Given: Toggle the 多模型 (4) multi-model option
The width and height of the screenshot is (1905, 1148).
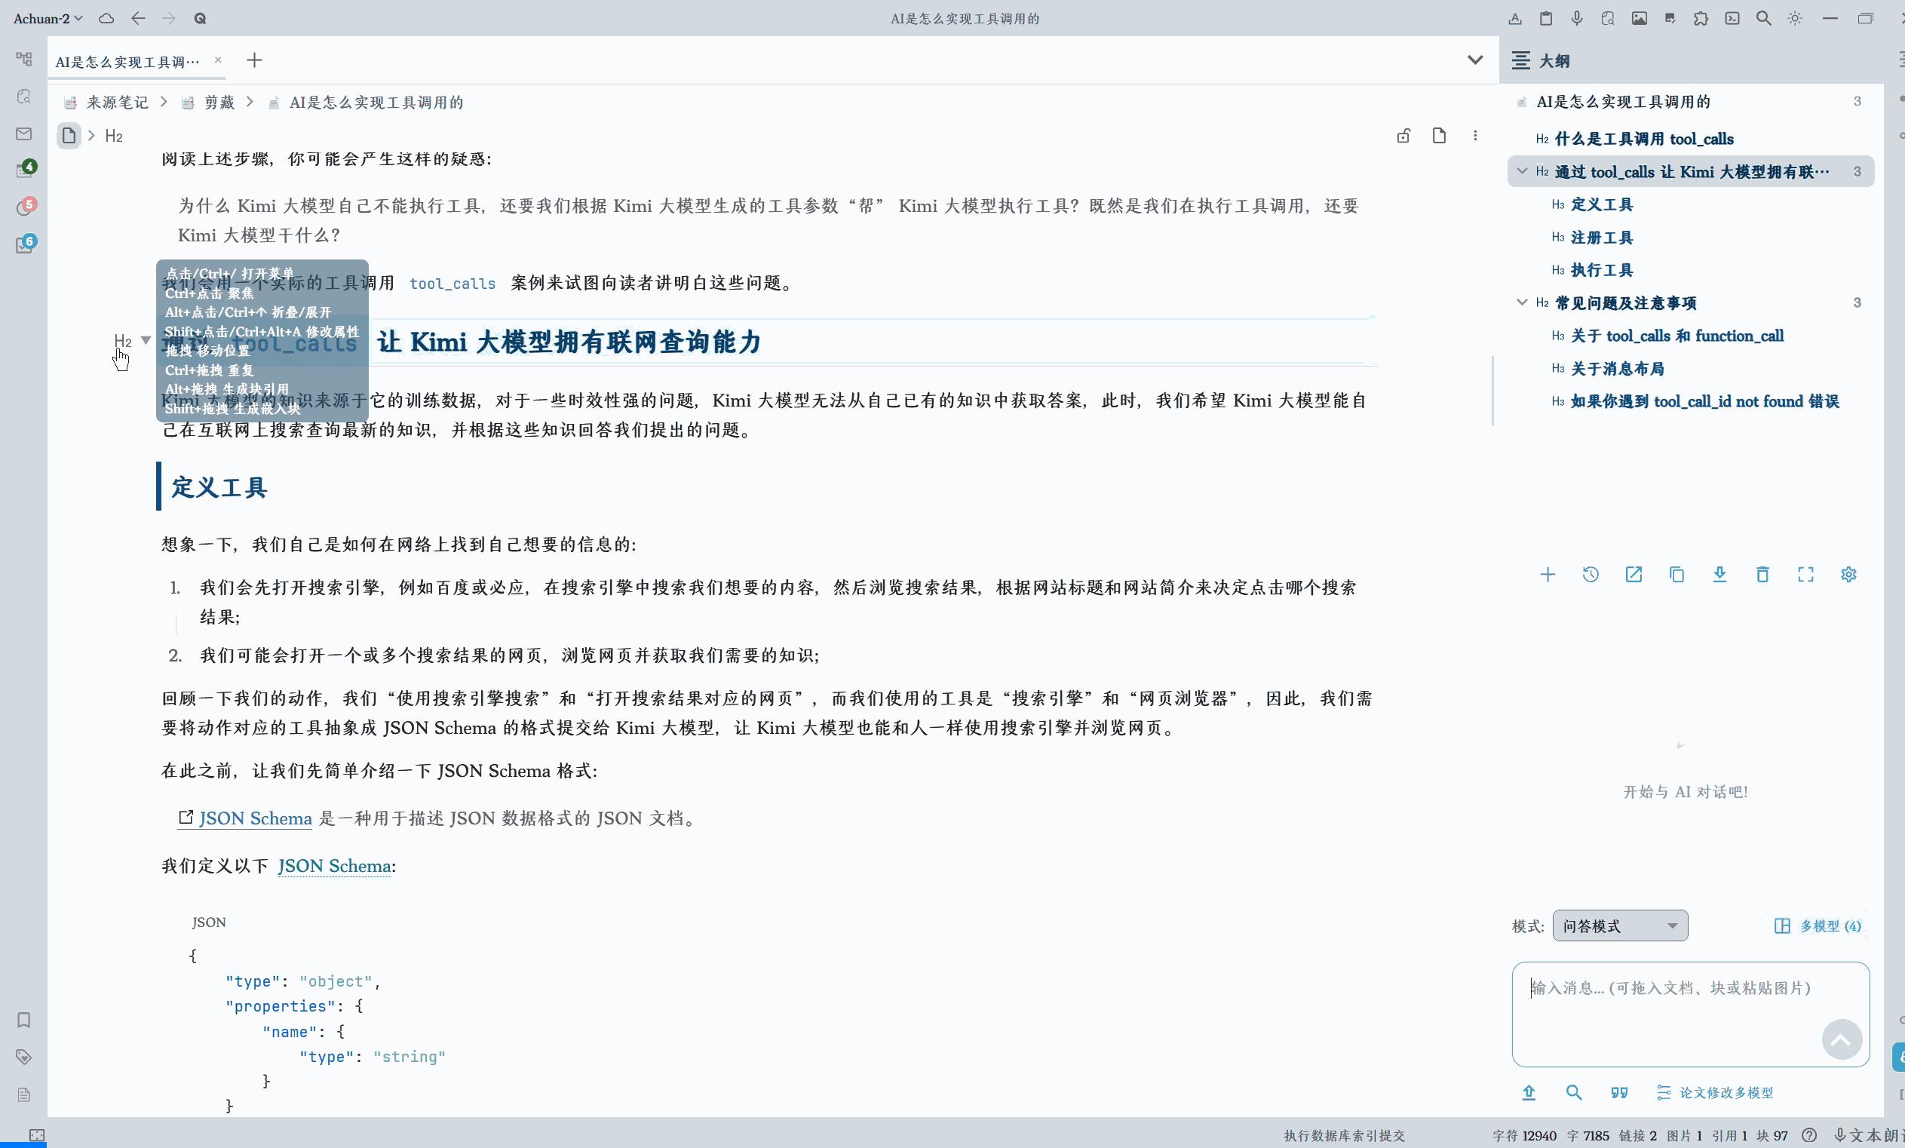Looking at the screenshot, I should pos(1818,925).
